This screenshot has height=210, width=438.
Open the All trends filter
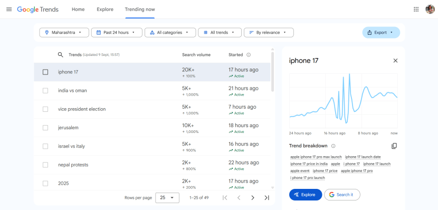coord(220,32)
